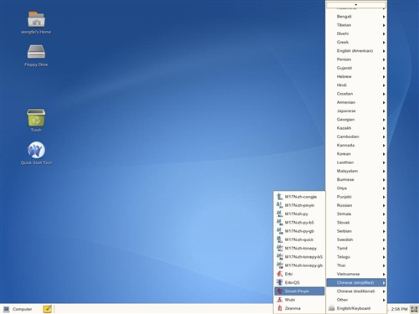Click the menu's top scroll-up arrow
This screenshot has height=314, width=419.
tap(356, 5)
